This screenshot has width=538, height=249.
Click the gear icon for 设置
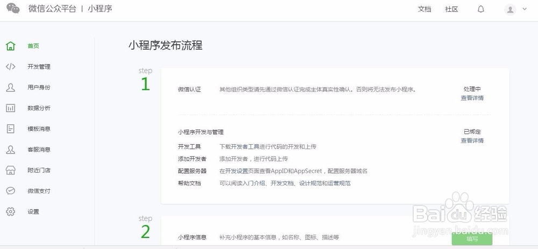pos(11,211)
